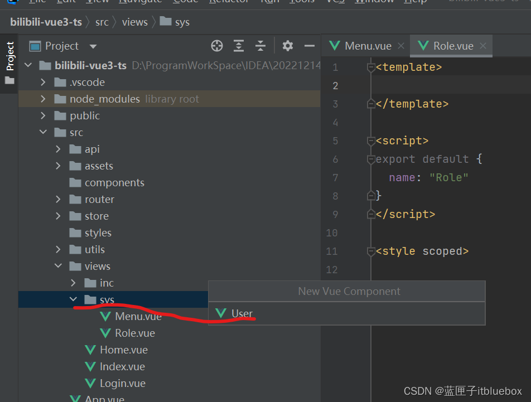Select Menu.vue under sys folder
531x402 pixels.
coord(138,316)
